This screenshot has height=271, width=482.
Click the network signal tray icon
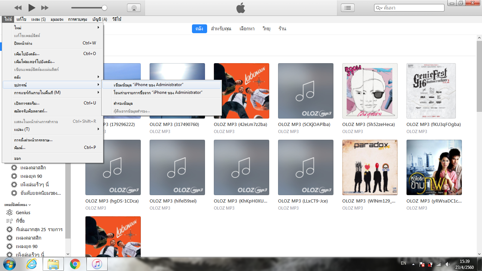(x=439, y=264)
